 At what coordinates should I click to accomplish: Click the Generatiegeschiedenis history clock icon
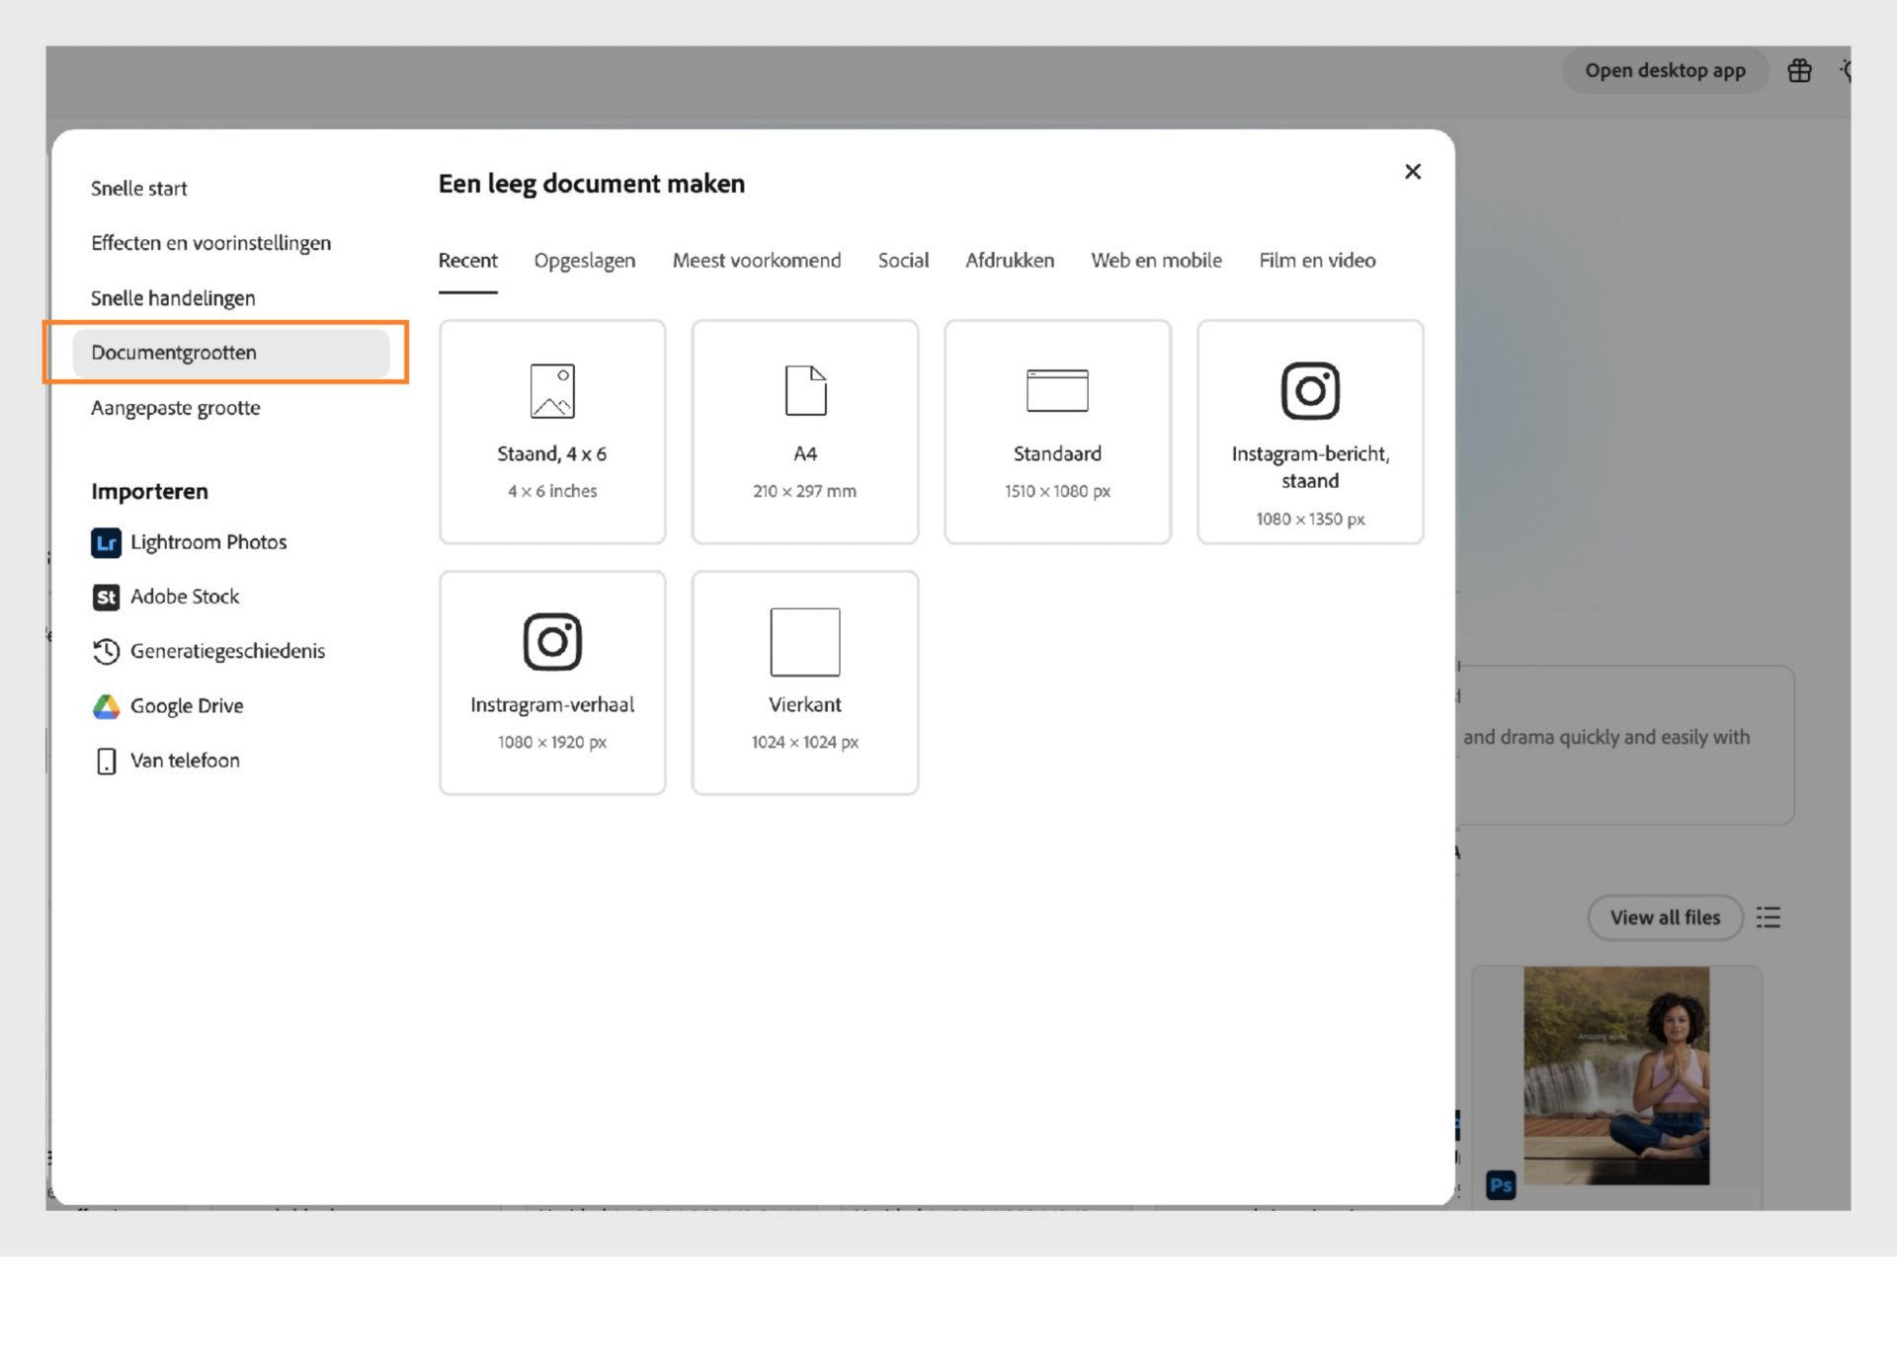[106, 651]
